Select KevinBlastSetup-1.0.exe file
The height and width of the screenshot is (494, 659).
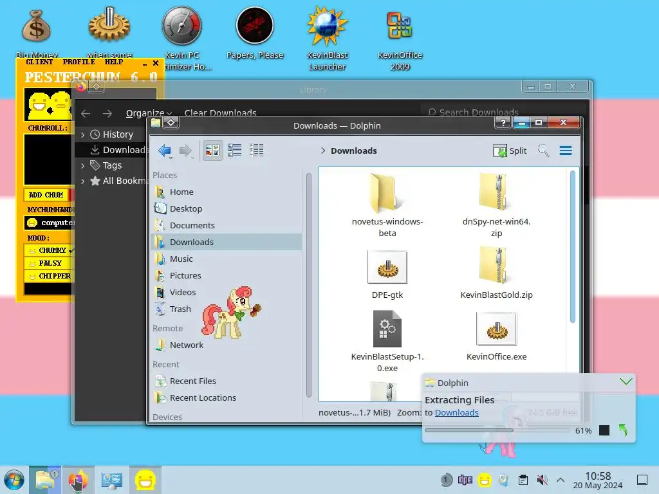[387, 341]
